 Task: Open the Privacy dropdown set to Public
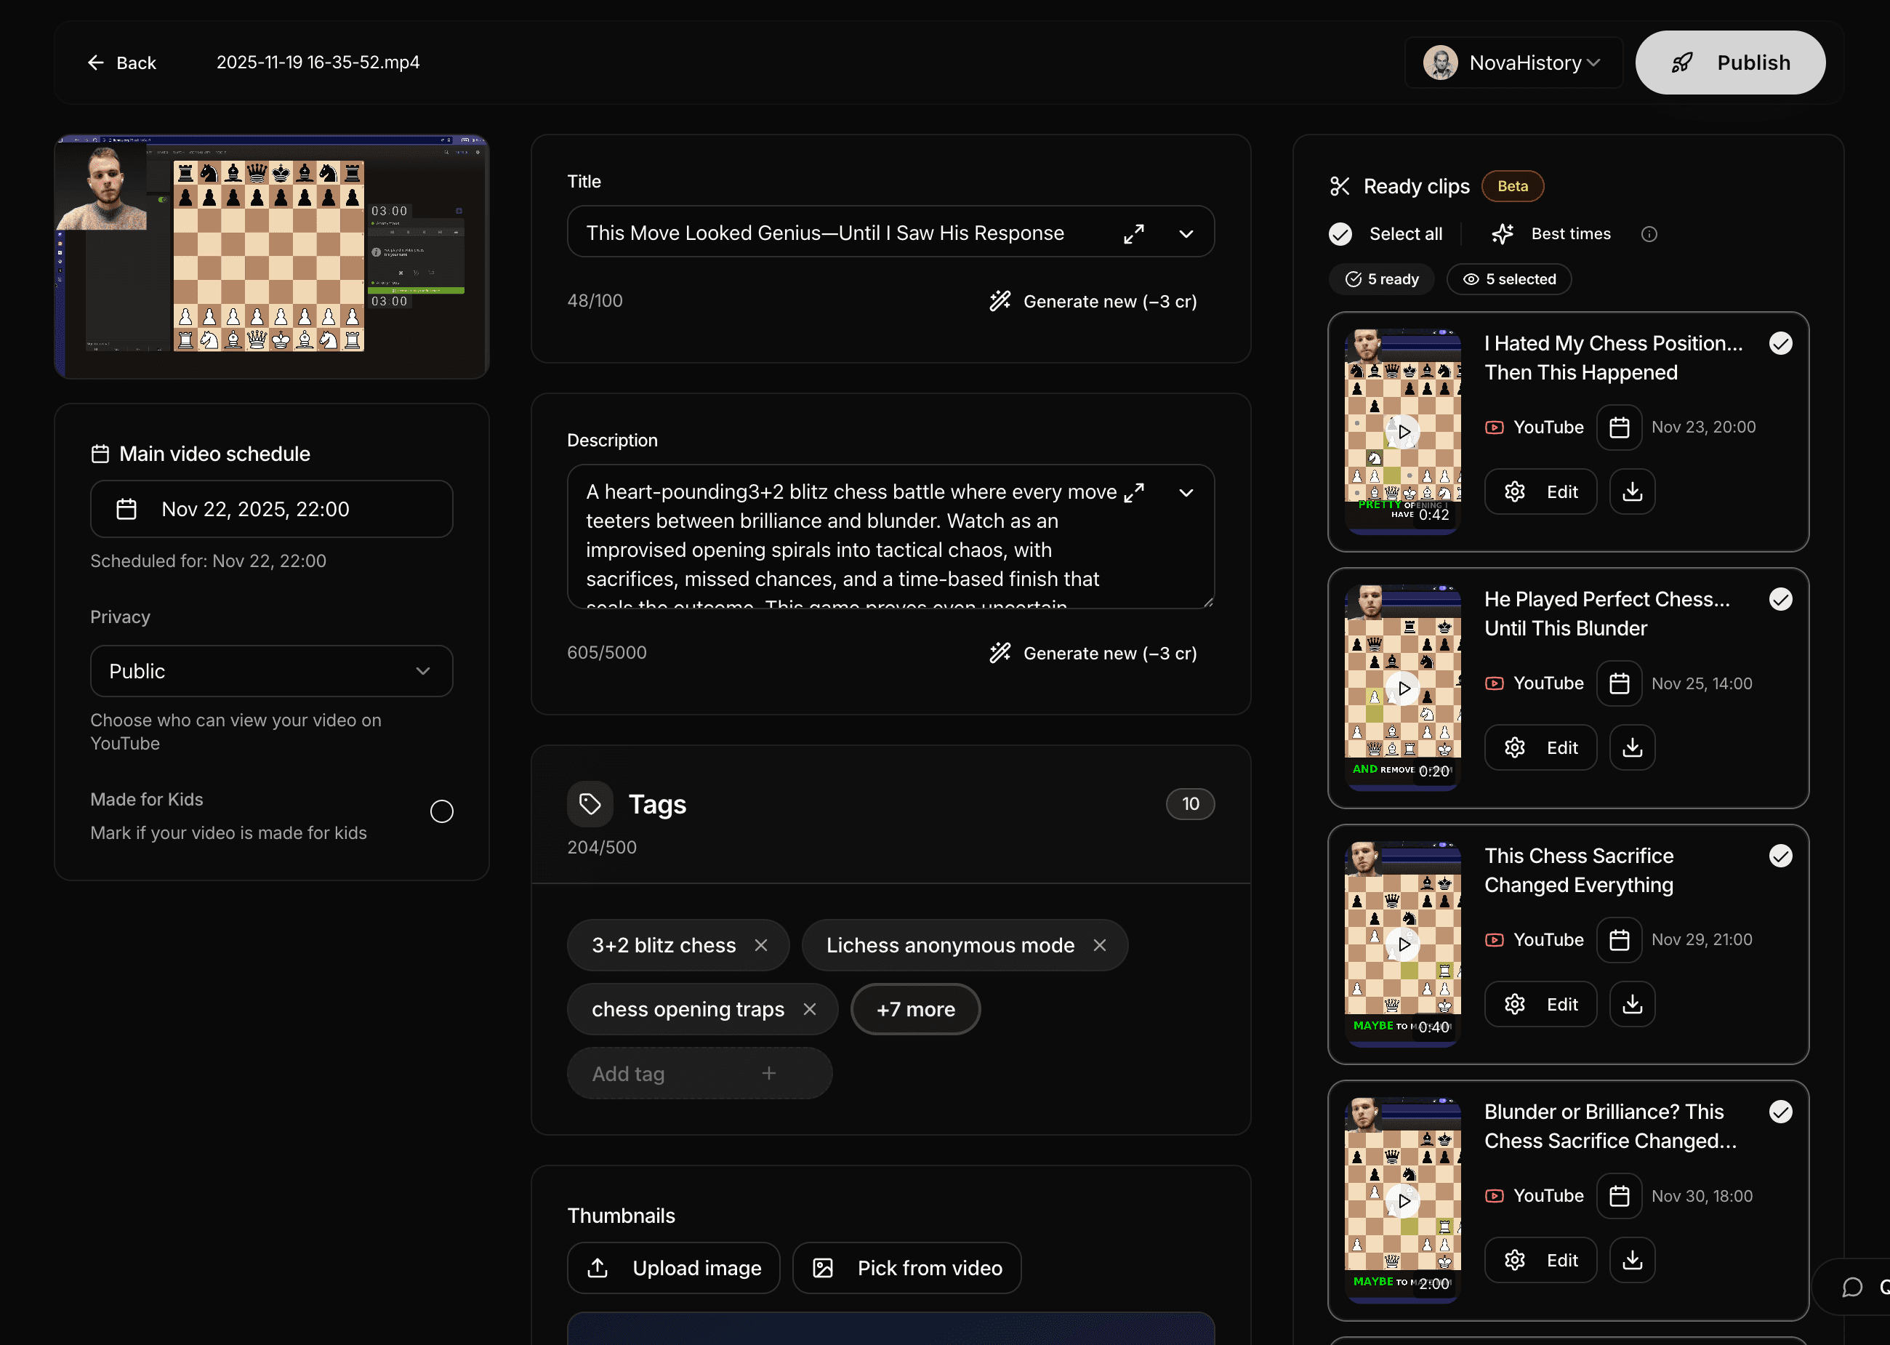[x=270, y=671]
